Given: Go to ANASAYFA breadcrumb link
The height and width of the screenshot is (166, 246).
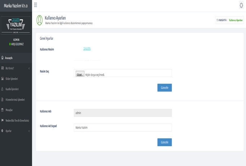Looking at the screenshot, I should click(x=221, y=21).
